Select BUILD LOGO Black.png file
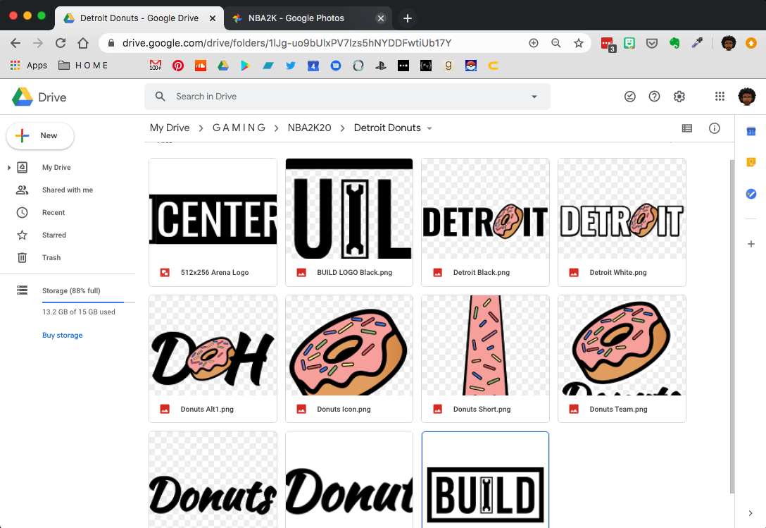 click(349, 222)
